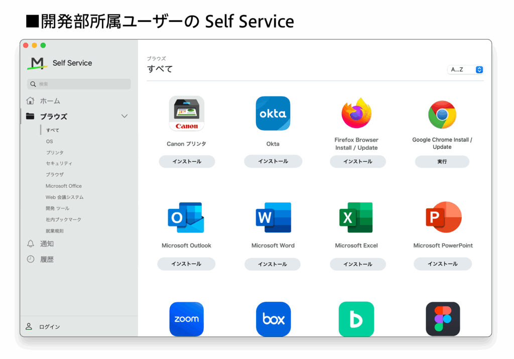Viewport: 514px width, 359px height.
Task: Collapse the ブラウズ section chevron
Action: (x=124, y=116)
